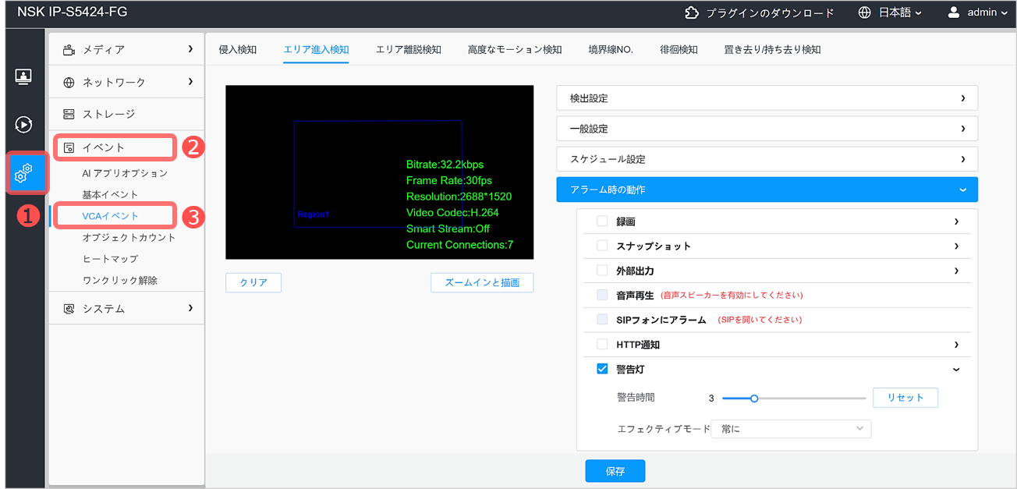The height and width of the screenshot is (489, 1017).
Task: Select ヒートマップ in the event submenu
Action: click(x=110, y=259)
